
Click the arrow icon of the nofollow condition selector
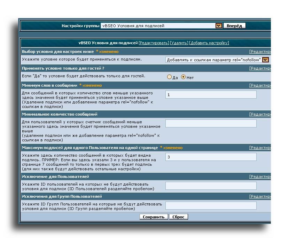point(265,60)
